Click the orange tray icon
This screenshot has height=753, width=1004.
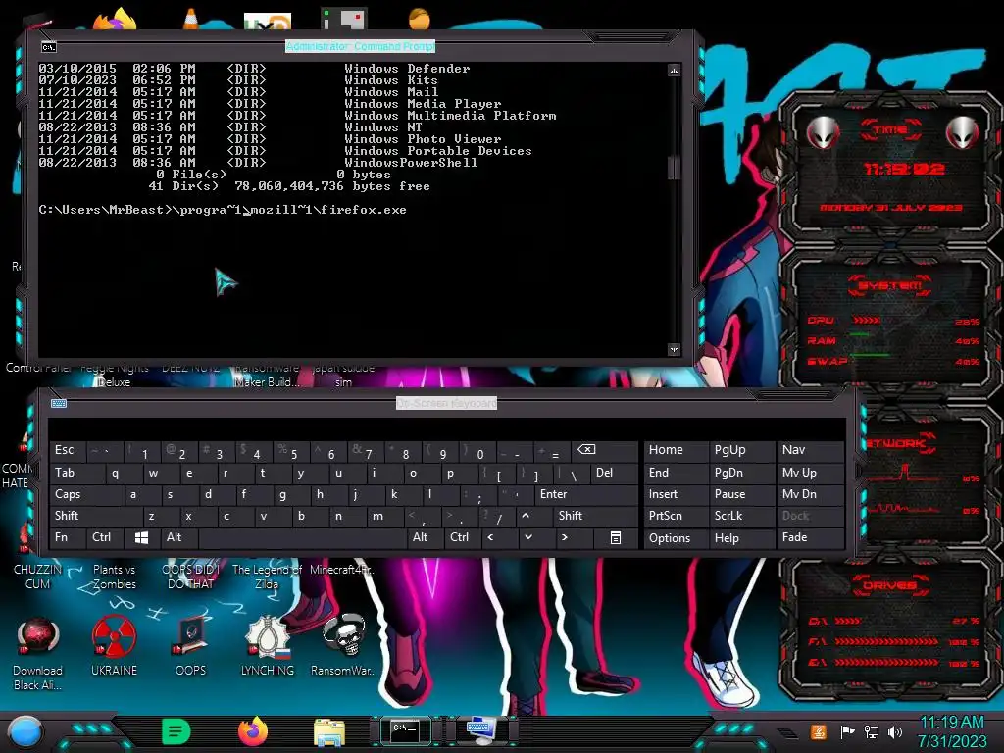coord(818,731)
